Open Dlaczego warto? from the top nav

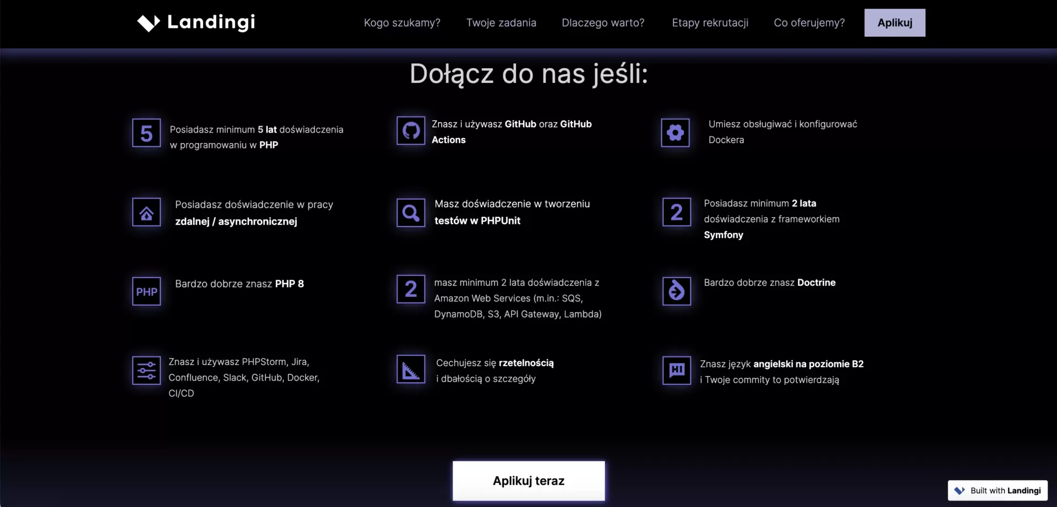pos(603,23)
